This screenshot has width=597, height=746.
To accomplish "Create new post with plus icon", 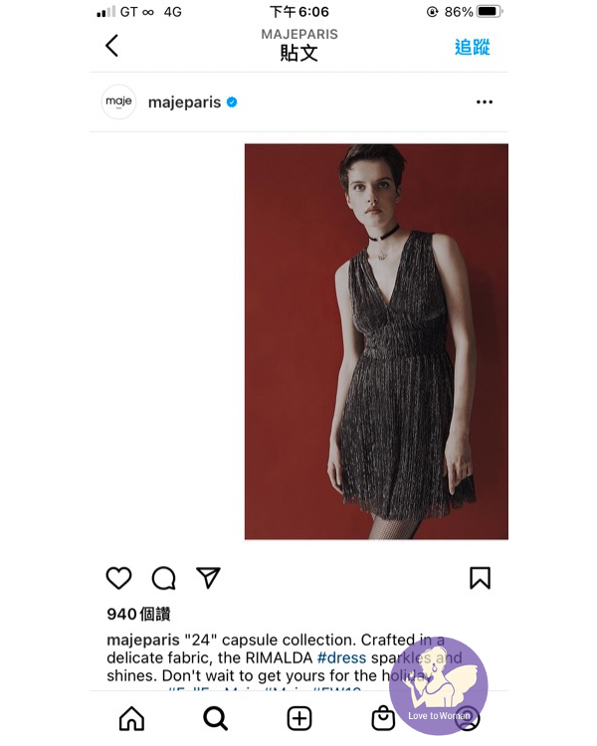I will (299, 718).
